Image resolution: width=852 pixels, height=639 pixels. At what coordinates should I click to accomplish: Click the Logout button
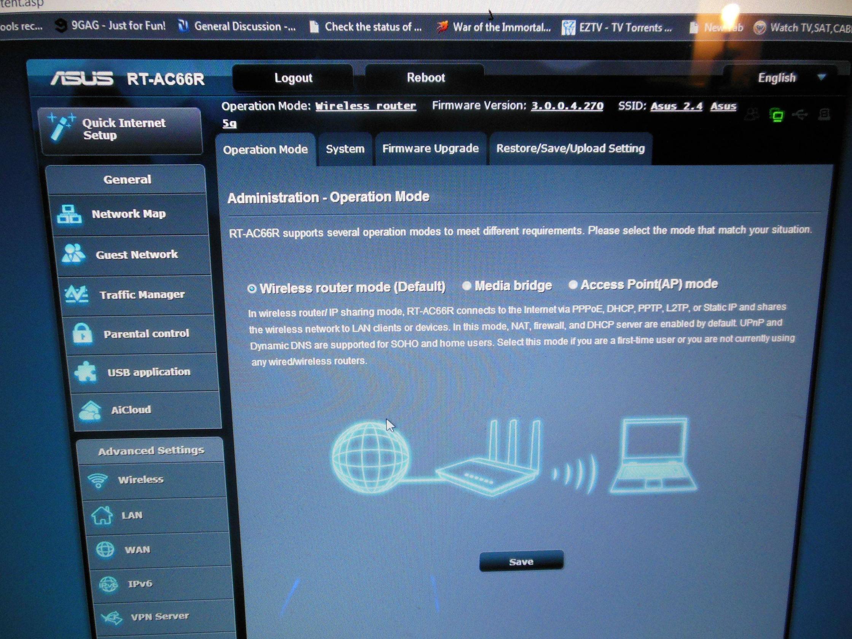[293, 78]
